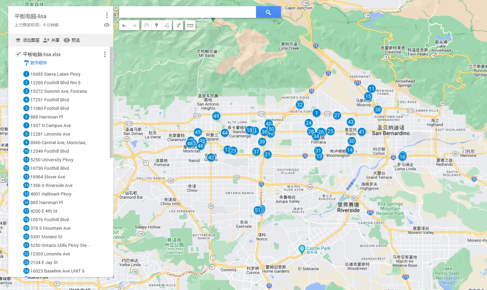Open the layer options three-dot menu
The height and width of the screenshot is (290, 487).
tap(105, 54)
